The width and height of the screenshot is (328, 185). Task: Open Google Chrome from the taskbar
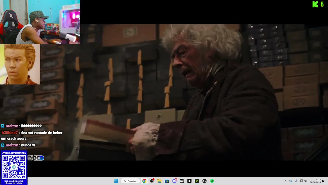144,181
